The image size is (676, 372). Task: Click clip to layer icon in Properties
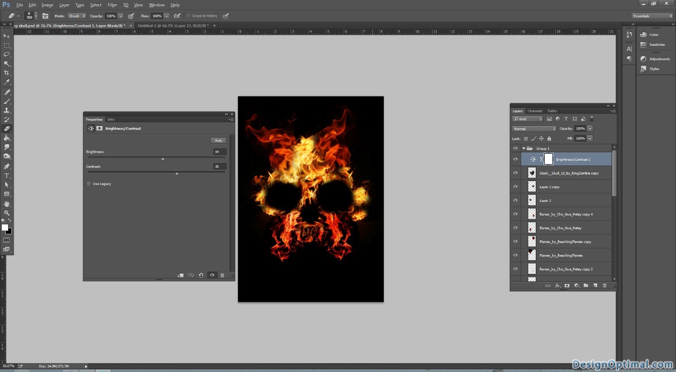click(180, 275)
